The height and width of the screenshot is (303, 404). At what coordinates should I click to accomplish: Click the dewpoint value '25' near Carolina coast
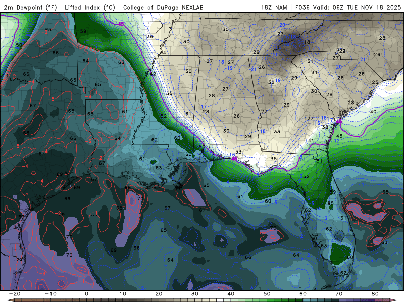(375, 82)
